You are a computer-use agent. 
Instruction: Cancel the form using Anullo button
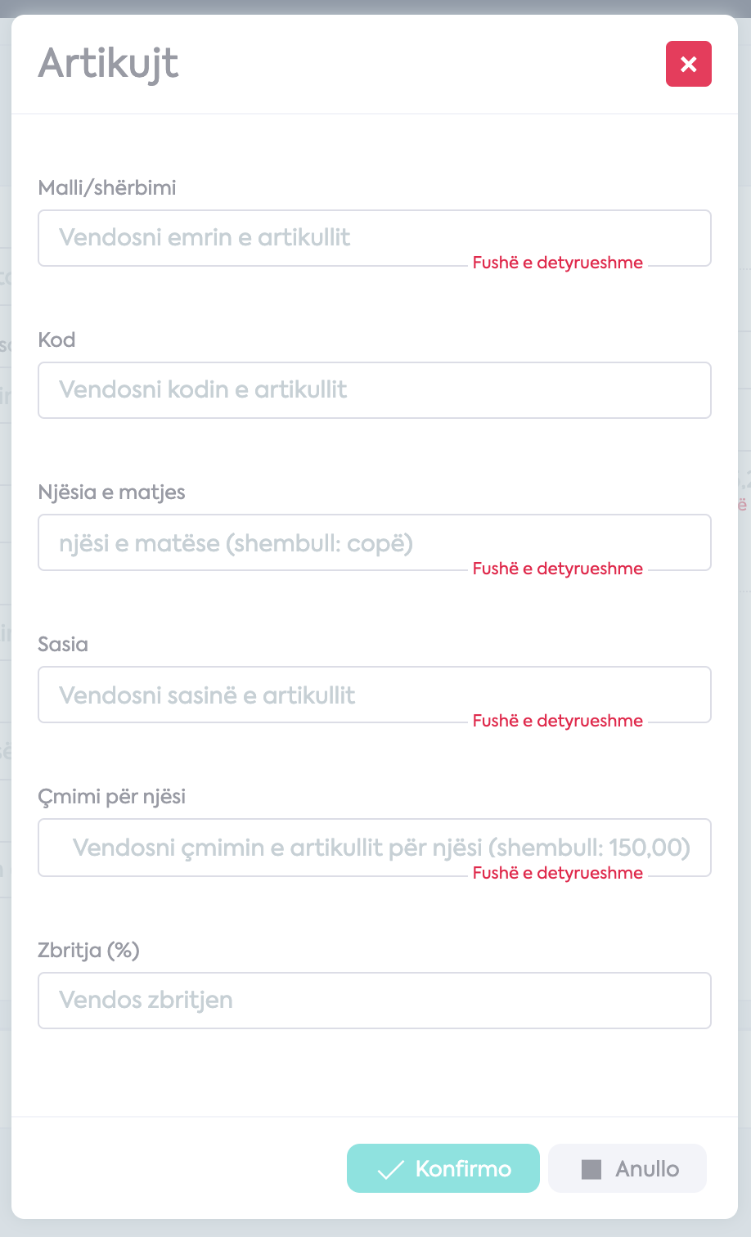point(627,1168)
